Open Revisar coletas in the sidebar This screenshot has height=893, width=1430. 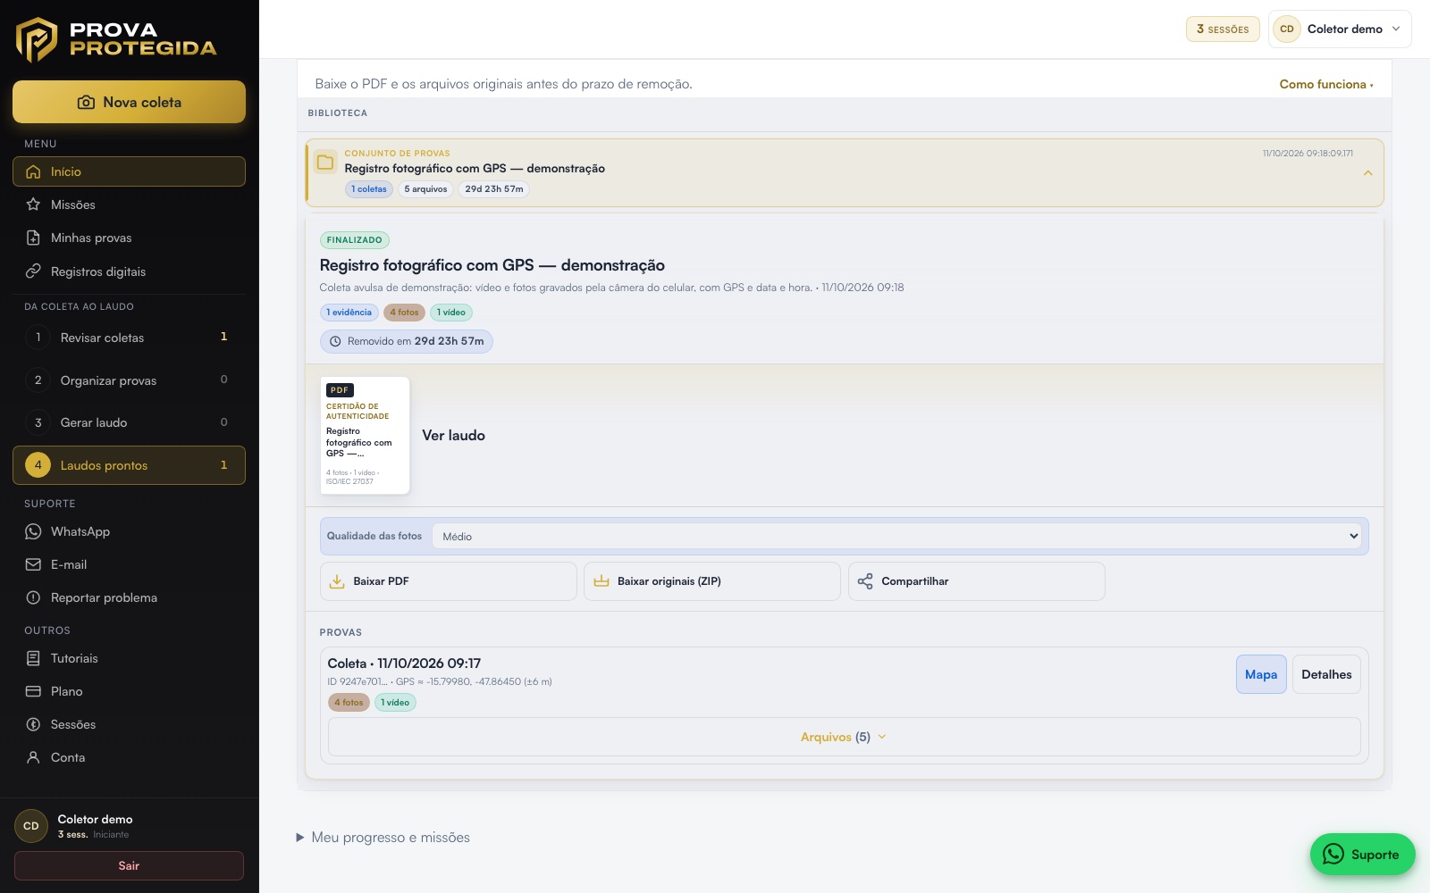click(x=129, y=338)
